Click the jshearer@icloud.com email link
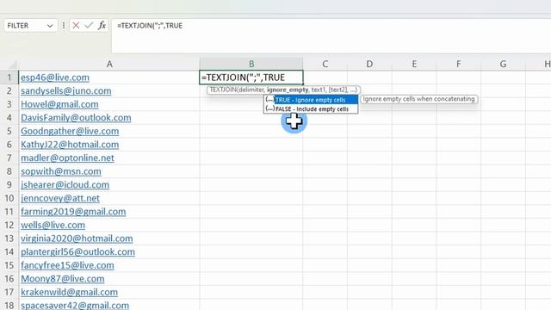 point(65,185)
